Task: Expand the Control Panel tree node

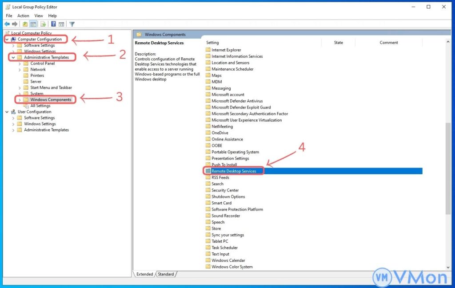Action: coord(20,63)
